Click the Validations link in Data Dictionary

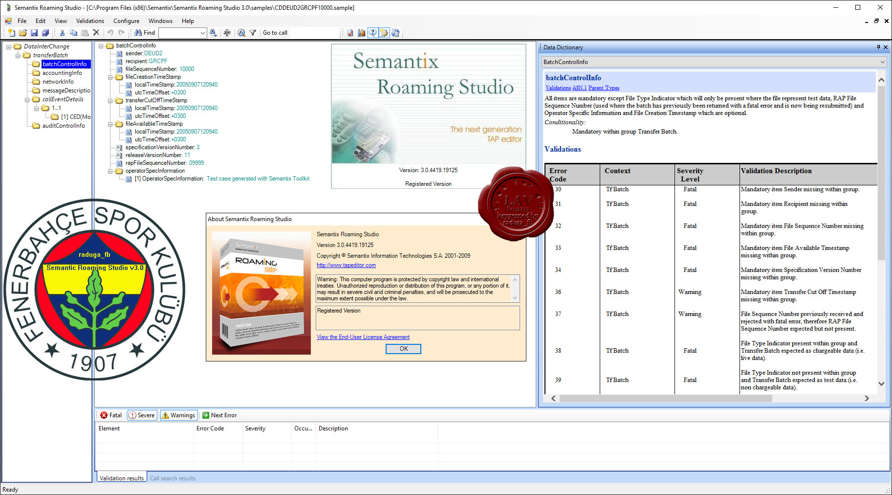pos(558,88)
